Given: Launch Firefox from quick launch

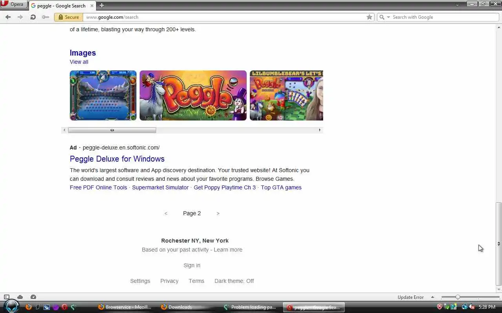Looking at the screenshot, I should (28, 307).
